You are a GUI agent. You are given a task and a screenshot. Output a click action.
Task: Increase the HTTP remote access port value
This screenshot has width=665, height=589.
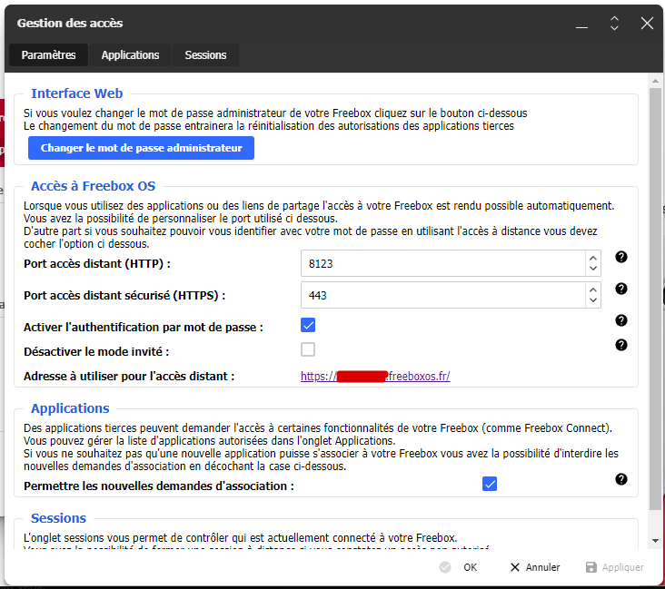[x=593, y=258]
